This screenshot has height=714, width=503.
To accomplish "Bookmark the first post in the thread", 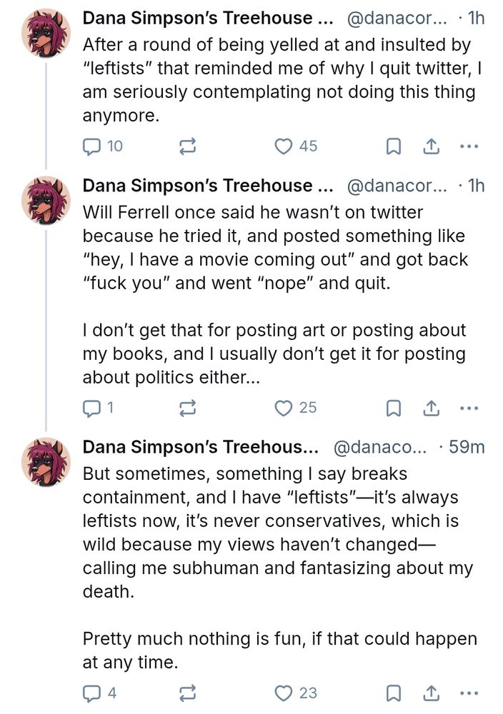I will tap(393, 146).
